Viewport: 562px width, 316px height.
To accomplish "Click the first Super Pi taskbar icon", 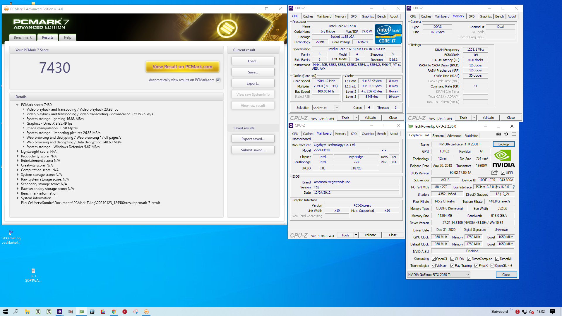I will [38, 312].
